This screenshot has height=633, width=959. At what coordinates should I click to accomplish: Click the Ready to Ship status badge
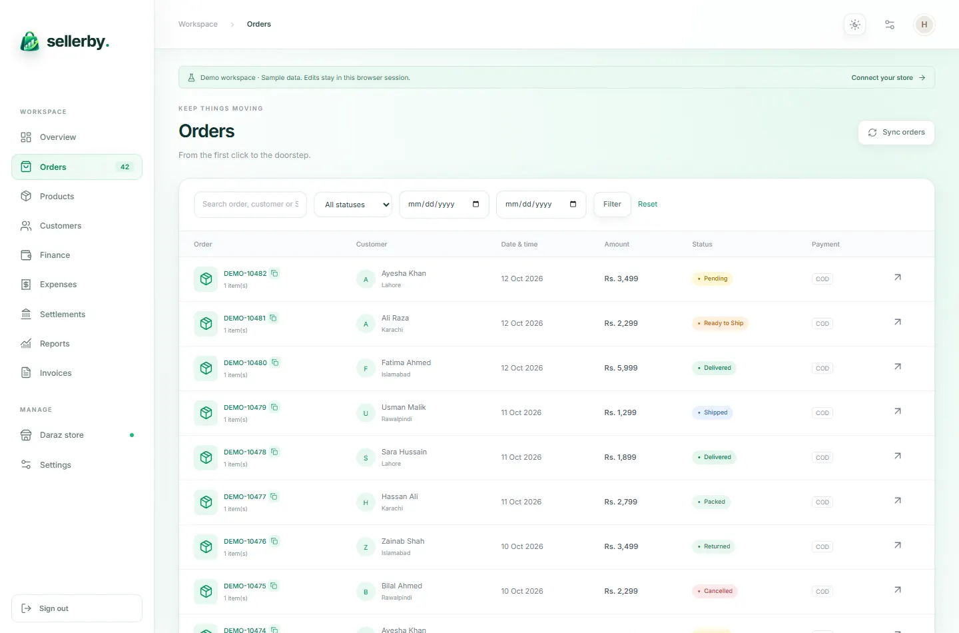click(721, 323)
